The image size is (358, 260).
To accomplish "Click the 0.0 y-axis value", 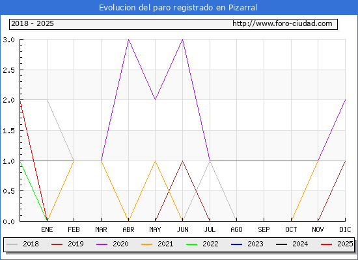I will [8, 222].
